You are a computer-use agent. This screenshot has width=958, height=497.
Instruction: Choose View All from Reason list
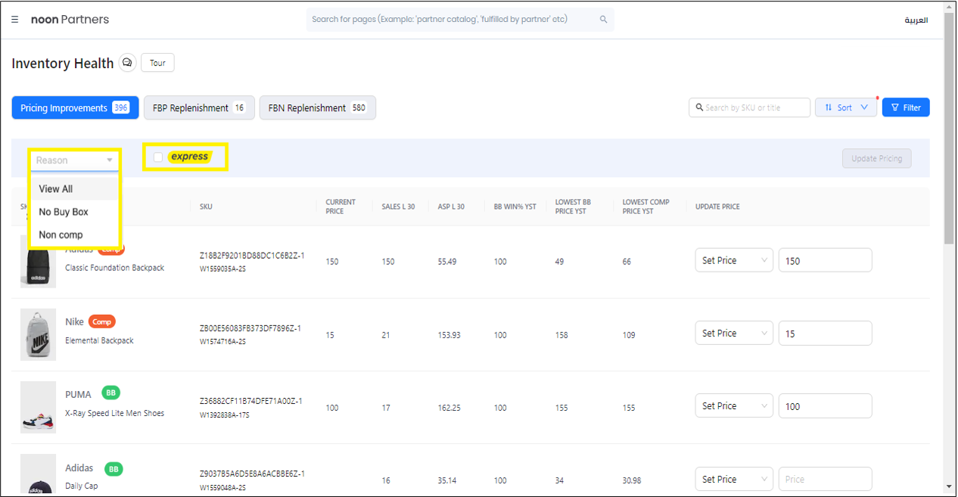click(74, 189)
